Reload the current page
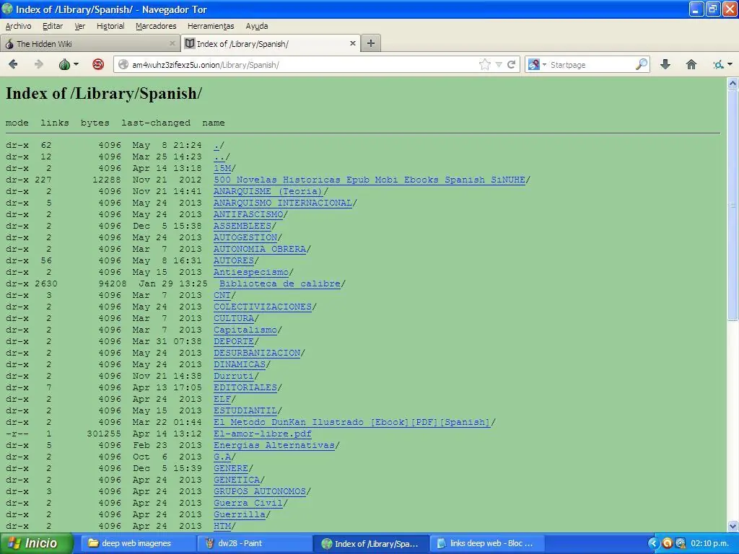This screenshot has width=739, height=554. pyautogui.click(x=512, y=64)
